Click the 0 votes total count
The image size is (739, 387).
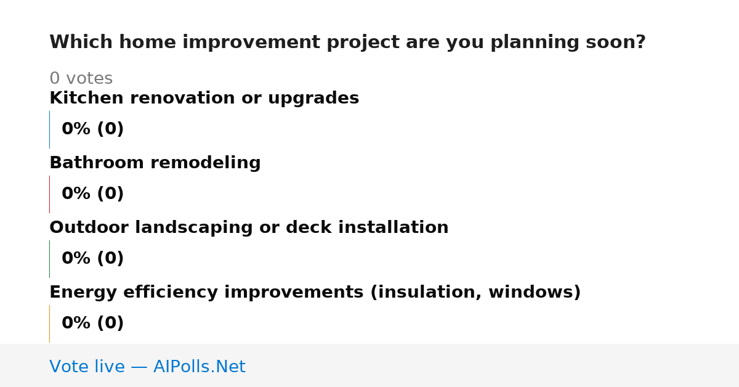pyautogui.click(x=81, y=79)
